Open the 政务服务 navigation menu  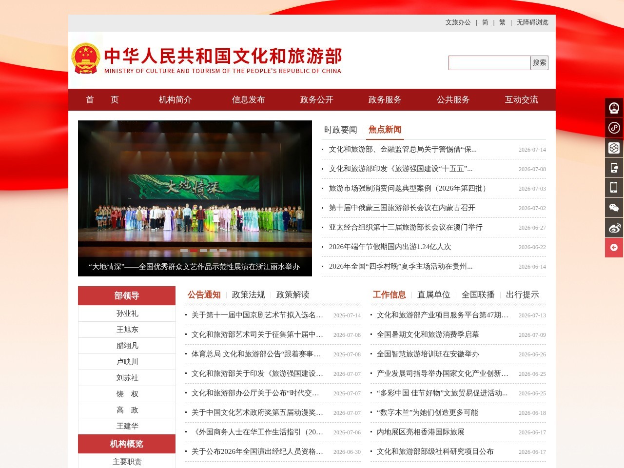pos(385,99)
